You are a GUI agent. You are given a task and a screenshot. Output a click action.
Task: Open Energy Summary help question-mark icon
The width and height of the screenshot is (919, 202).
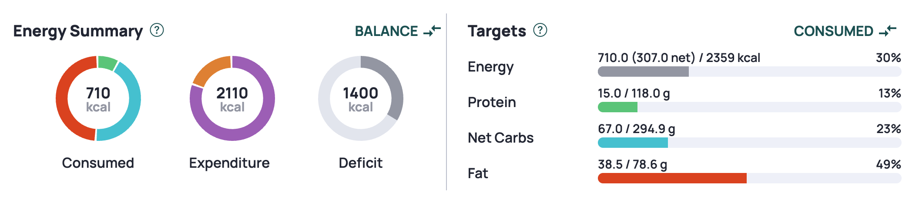click(x=157, y=30)
